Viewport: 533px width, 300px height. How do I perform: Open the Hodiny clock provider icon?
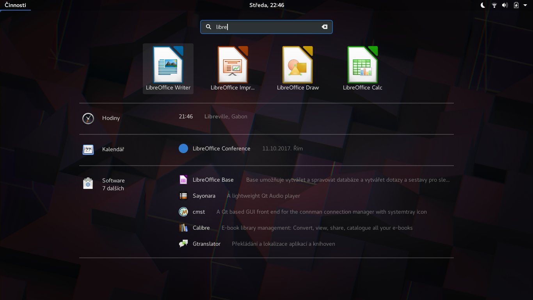click(x=88, y=118)
